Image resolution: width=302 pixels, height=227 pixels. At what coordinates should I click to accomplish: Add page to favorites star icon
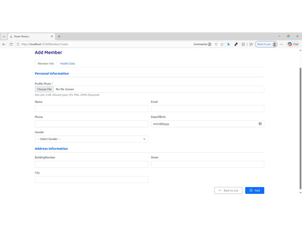[x=222, y=44]
